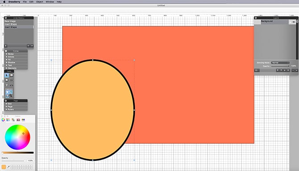Open the Window menu
The width and height of the screenshot is (299, 171).
[x=50, y=2]
